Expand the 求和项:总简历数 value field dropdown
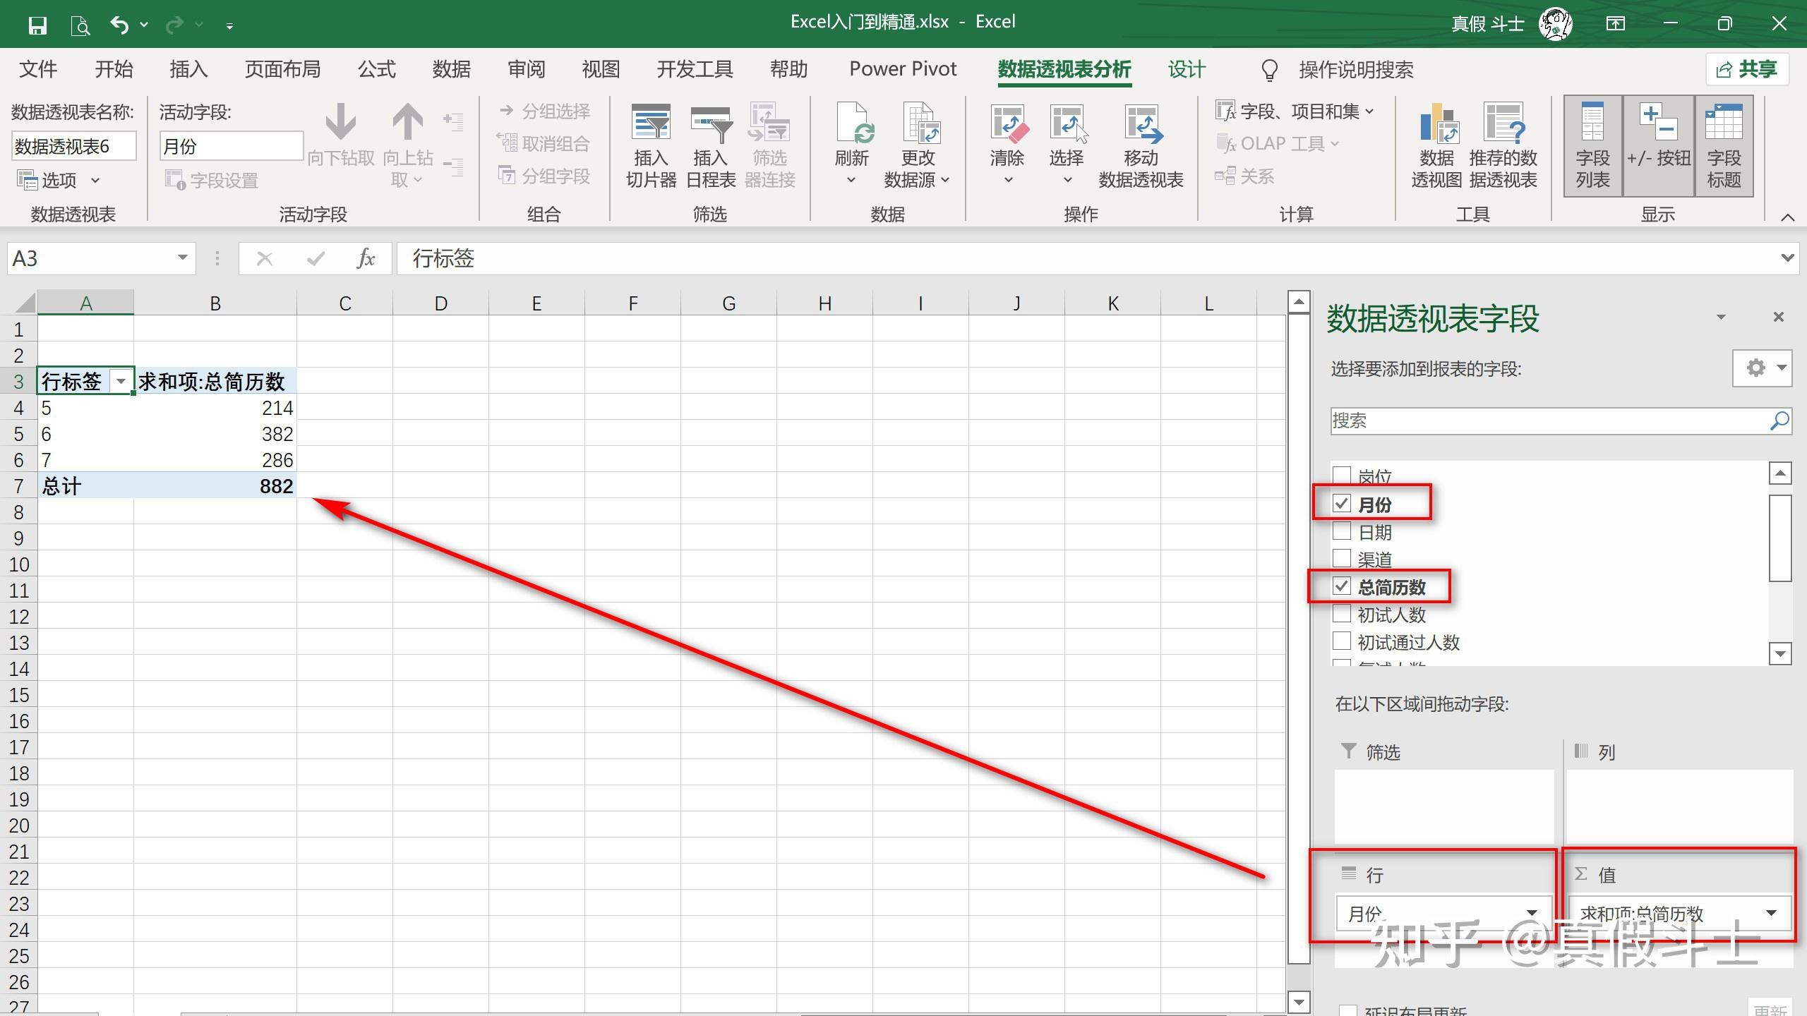 point(1770,913)
